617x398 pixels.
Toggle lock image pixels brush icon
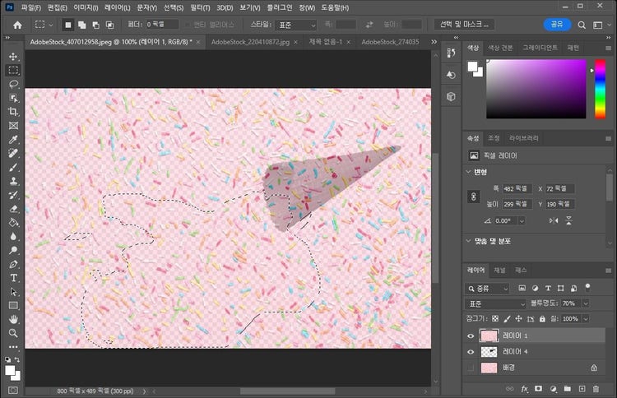(x=507, y=318)
